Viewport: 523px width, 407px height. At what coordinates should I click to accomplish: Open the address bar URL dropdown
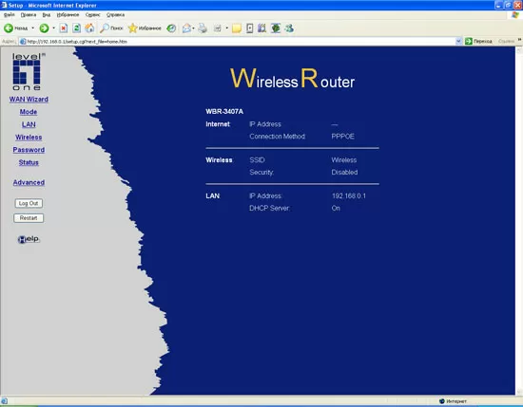[458, 41]
